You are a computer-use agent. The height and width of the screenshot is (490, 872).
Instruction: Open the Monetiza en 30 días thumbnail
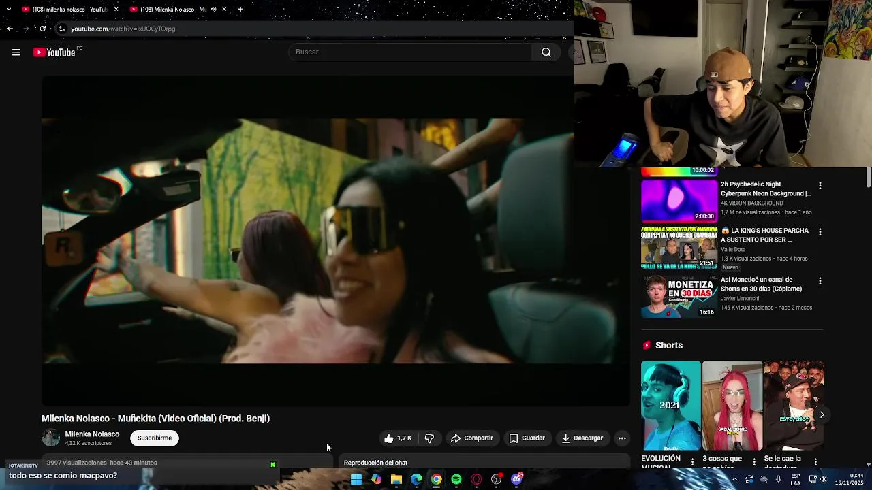679,297
